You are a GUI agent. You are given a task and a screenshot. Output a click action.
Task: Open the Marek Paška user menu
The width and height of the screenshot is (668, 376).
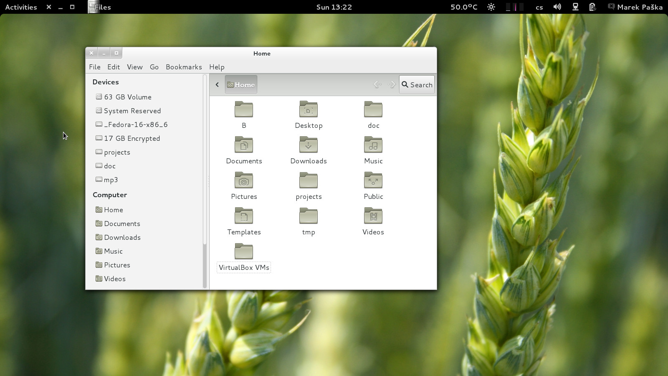(x=635, y=7)
